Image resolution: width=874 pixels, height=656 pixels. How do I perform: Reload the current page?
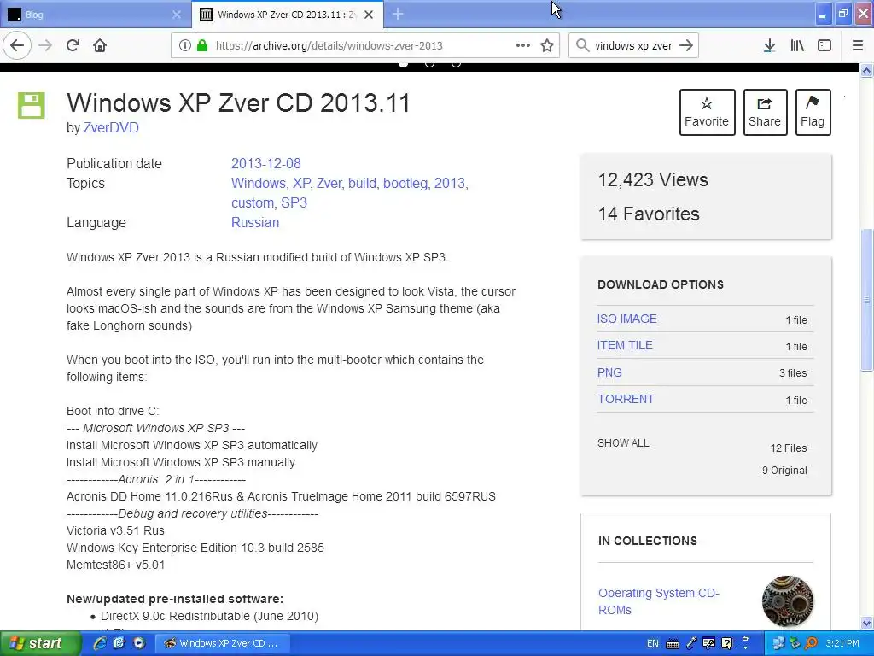click(x=73, y=45)
